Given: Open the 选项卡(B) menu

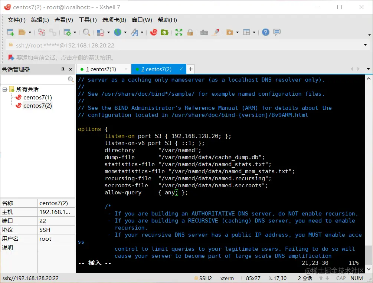Looking at the screenshot, I should [114, 20].
